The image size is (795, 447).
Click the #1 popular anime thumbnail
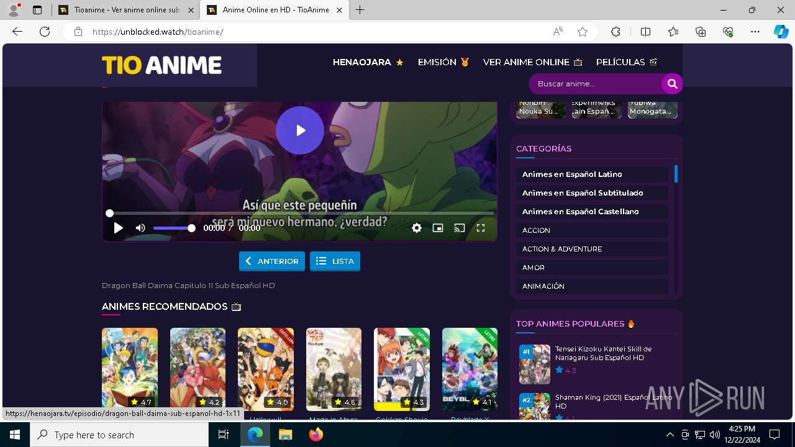click(x=535, y=364)
